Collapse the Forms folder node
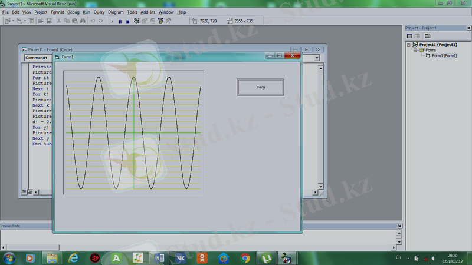This screenshot has height=265, width=472. [x=414, y=50]
